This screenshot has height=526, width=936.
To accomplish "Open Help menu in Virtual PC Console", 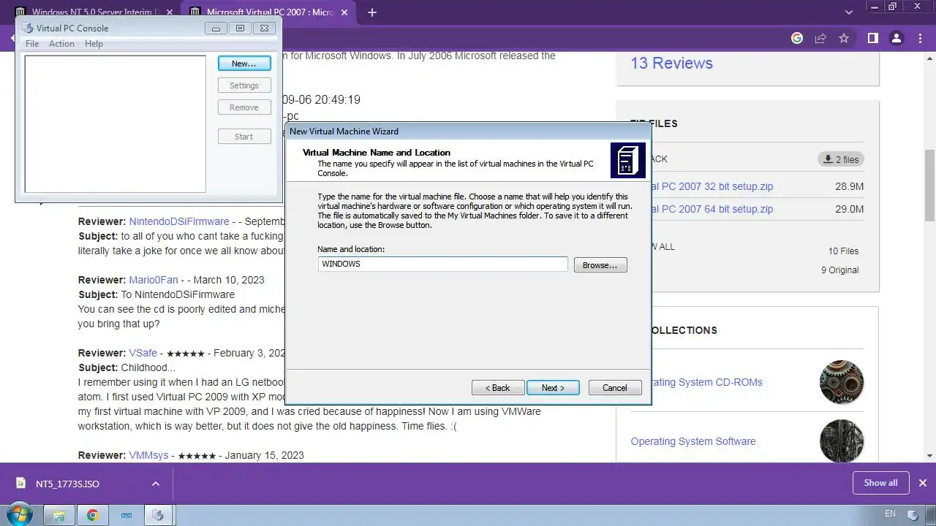I will 94,44.
